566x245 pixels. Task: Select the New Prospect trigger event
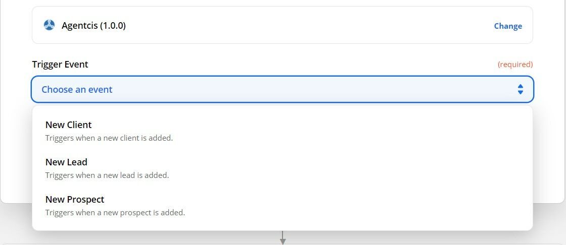[x=282, y=206]
